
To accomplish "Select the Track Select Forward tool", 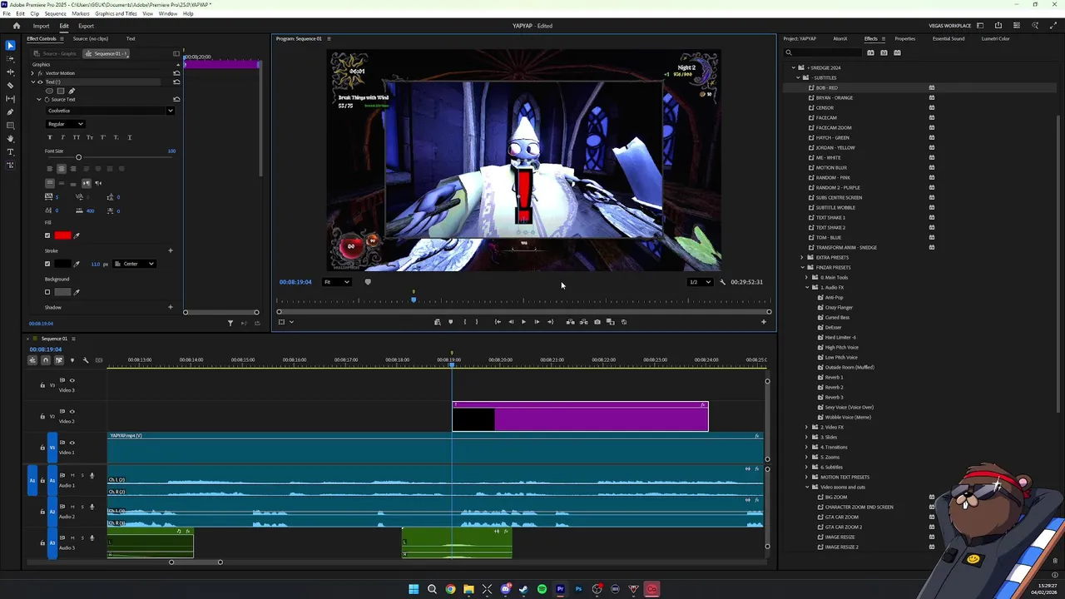I will click(x=10, y=58).
